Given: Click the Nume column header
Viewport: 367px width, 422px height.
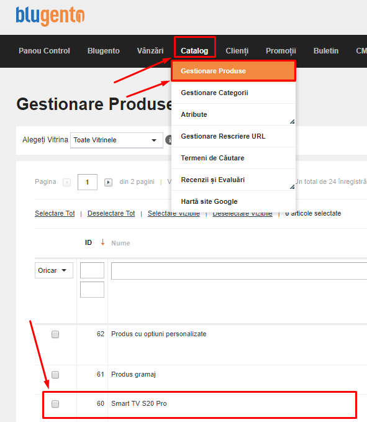Looking at the screenshot, I should pyautogui.click(x=120, y=243).
